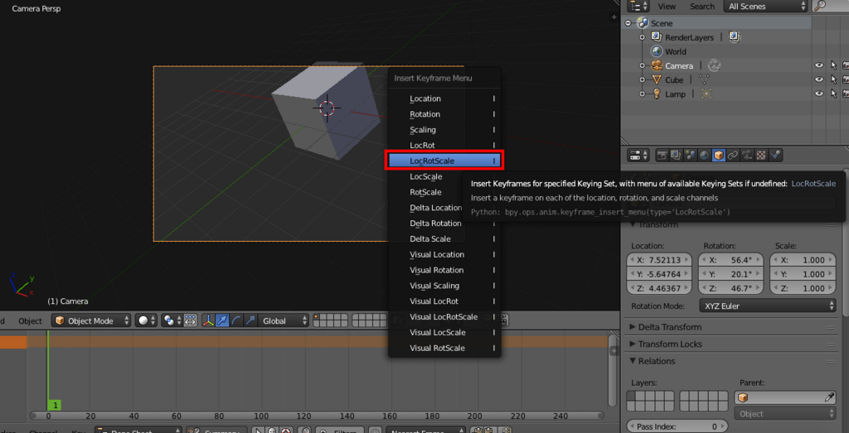Open the Camera Data properties tab

click(747, 156)
